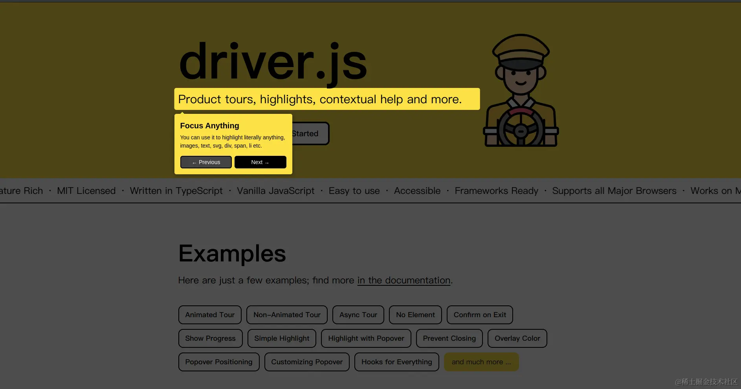The image size is (741, 389).
Task: Try the Customizing Popover example
Action: click(x=307, y=362)
